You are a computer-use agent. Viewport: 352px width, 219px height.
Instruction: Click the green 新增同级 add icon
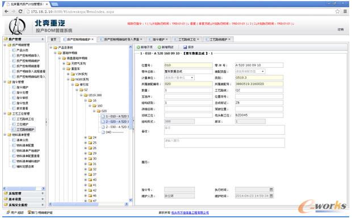coord(159,47)
